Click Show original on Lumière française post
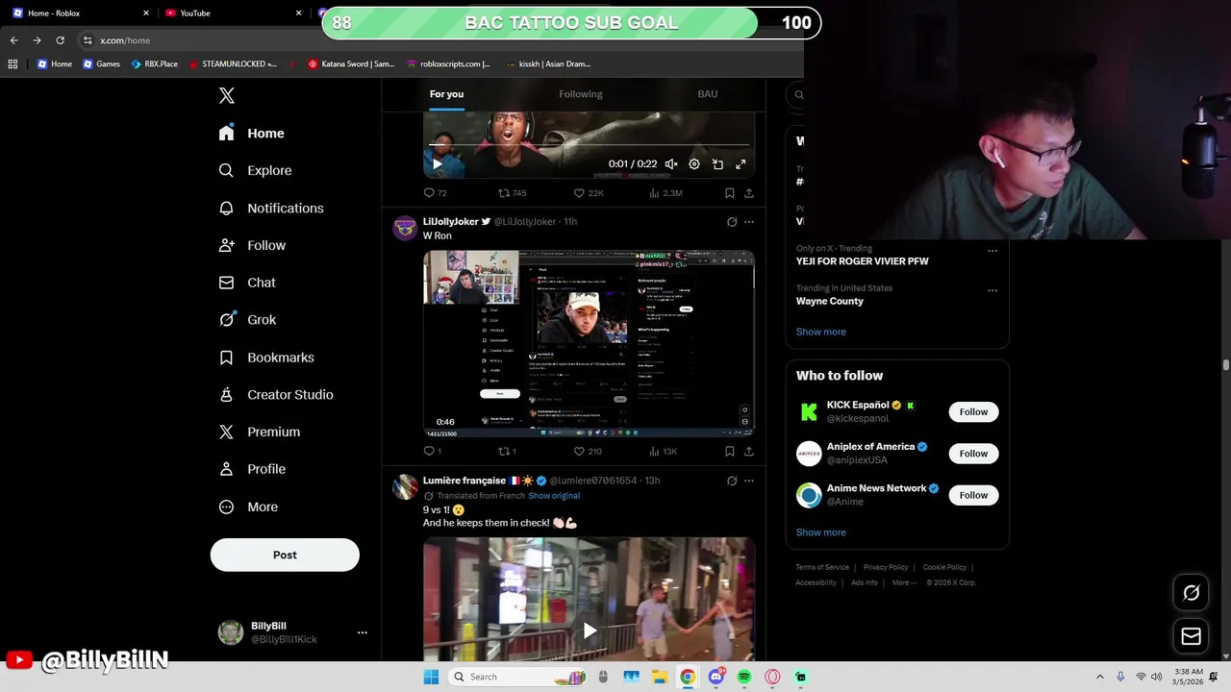 [x=554, y=496]
